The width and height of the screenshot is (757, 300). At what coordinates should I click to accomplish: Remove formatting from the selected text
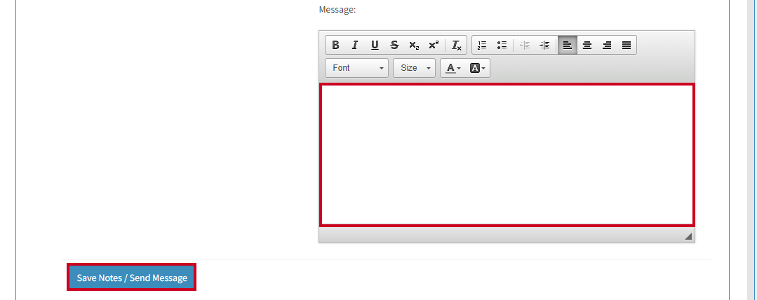pyautogui.click(x=456, y=45)
